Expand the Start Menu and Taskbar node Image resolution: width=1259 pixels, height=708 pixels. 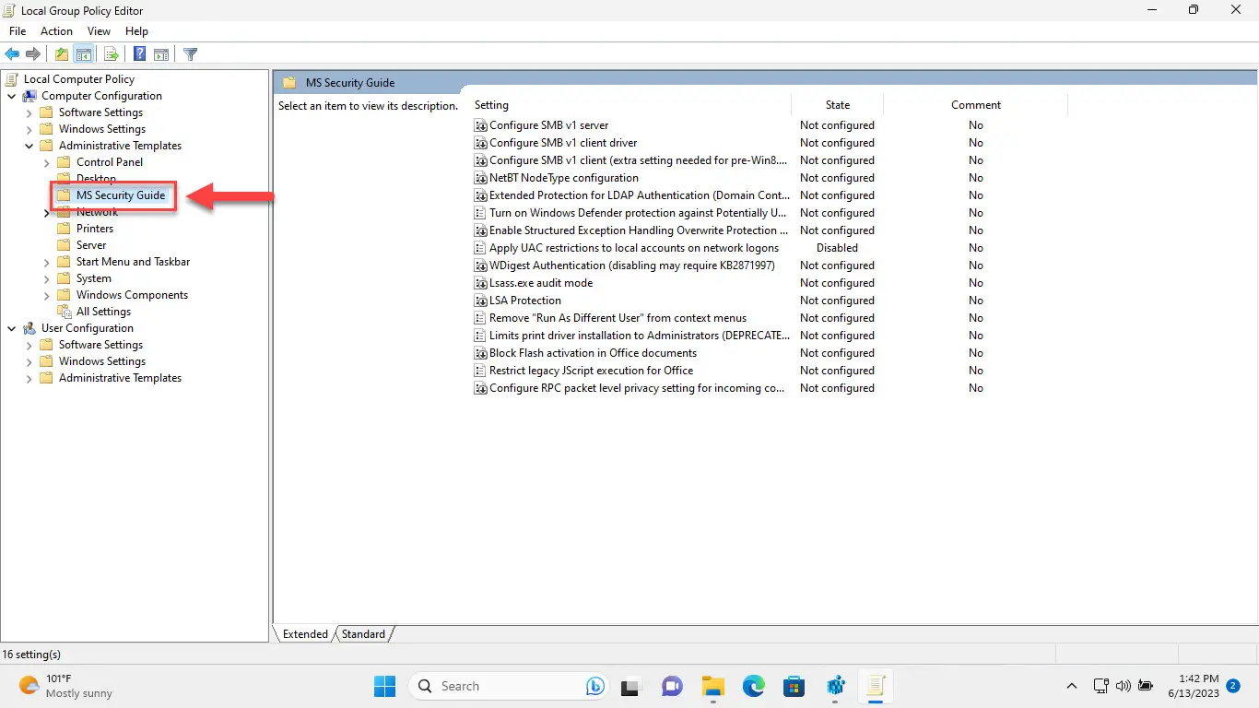click(x=47, y=262)
